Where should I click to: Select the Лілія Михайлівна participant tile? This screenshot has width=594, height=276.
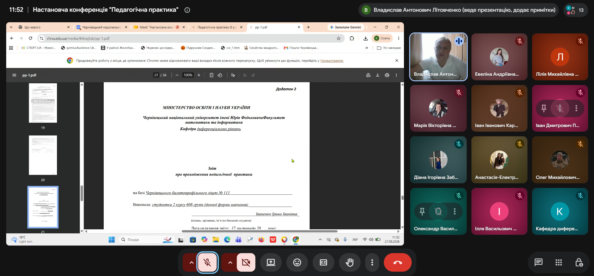tap(560, 57)
